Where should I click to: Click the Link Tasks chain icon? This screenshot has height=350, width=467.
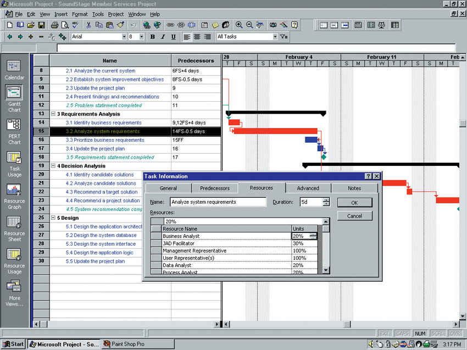click(x=170, y=25)
